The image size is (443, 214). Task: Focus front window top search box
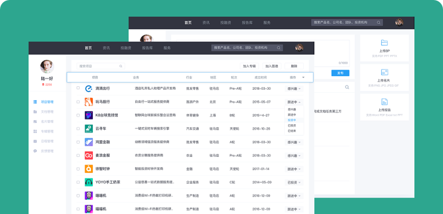pos(247,48)
